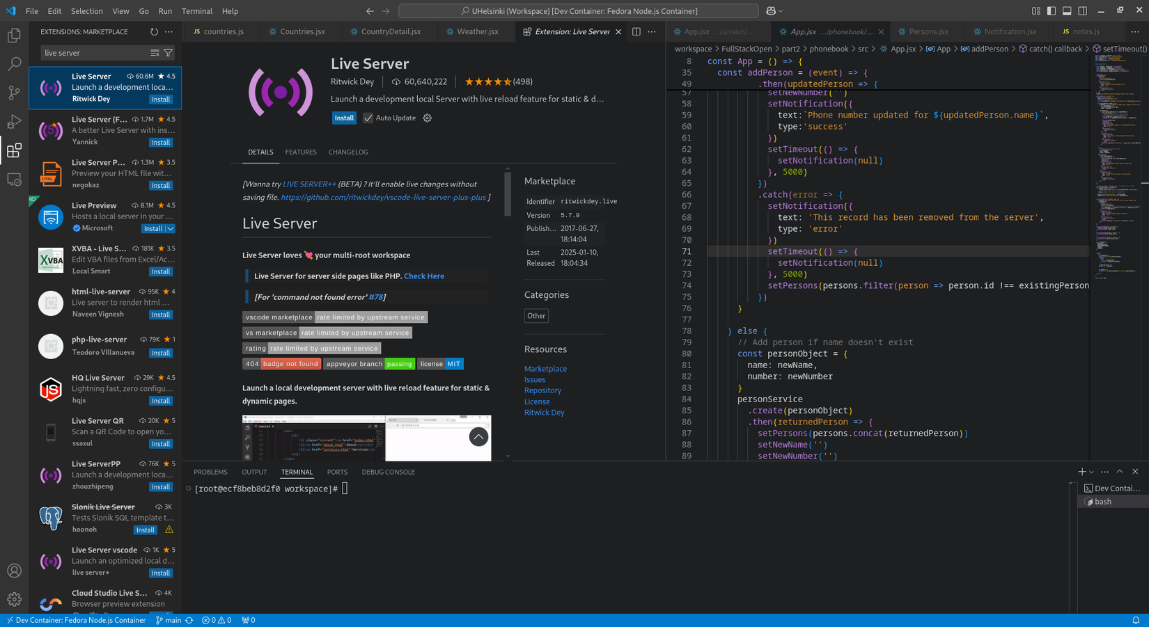Open the Repository link under Resources
Viewport: 1149px width, 627px height.
point(542,390)
